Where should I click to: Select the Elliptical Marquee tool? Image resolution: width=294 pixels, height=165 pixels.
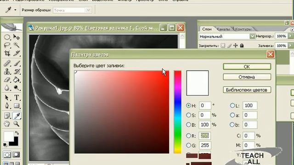[x=7, y=37]
